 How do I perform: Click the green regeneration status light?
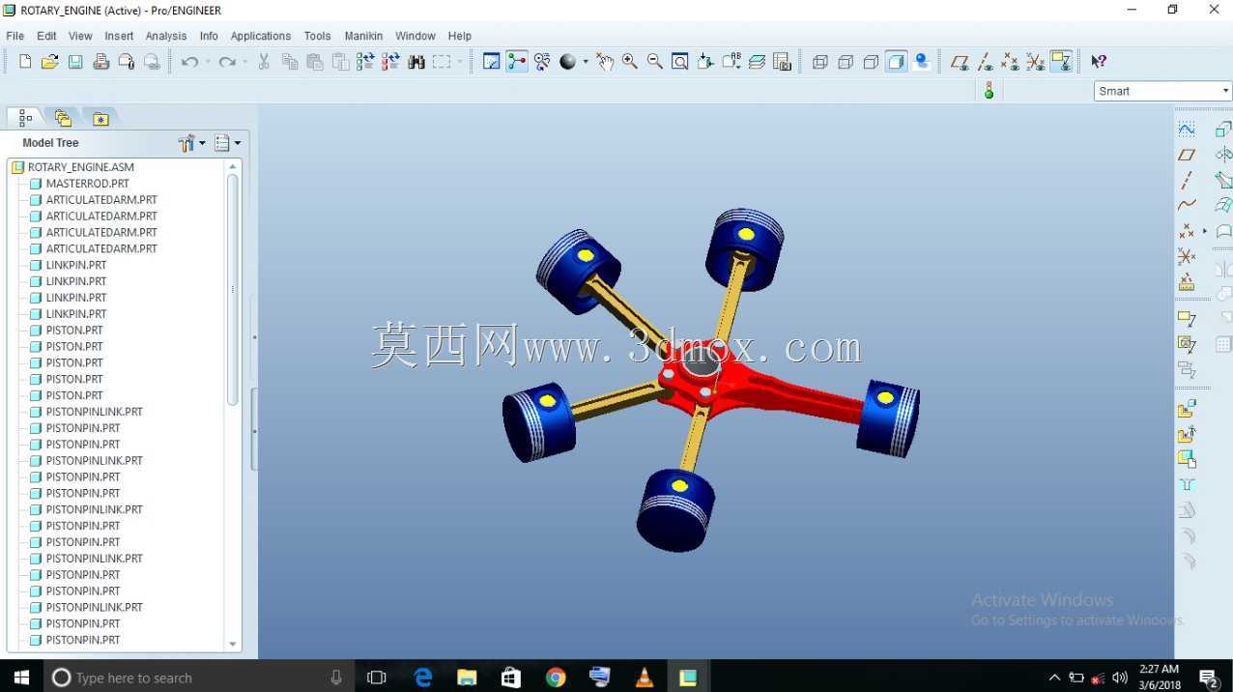click(x=989, y=91)
